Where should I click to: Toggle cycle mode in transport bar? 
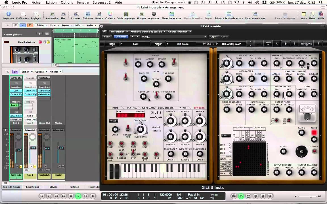point(241,196)
